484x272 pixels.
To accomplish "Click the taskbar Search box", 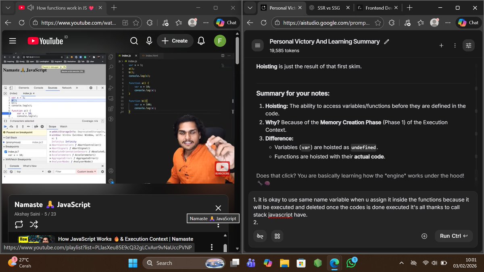I will point(184,263).
